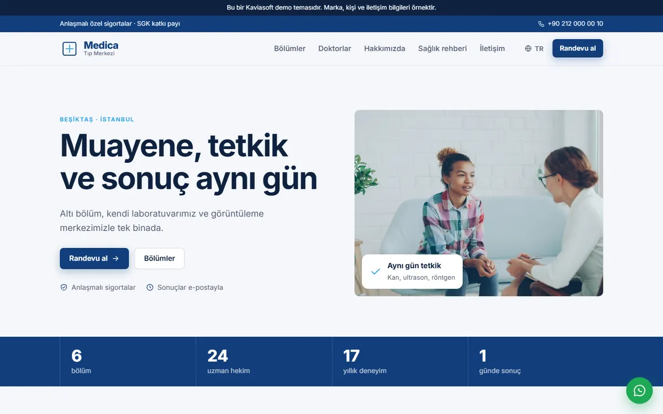Open the TR language selector

coord(534,49)
